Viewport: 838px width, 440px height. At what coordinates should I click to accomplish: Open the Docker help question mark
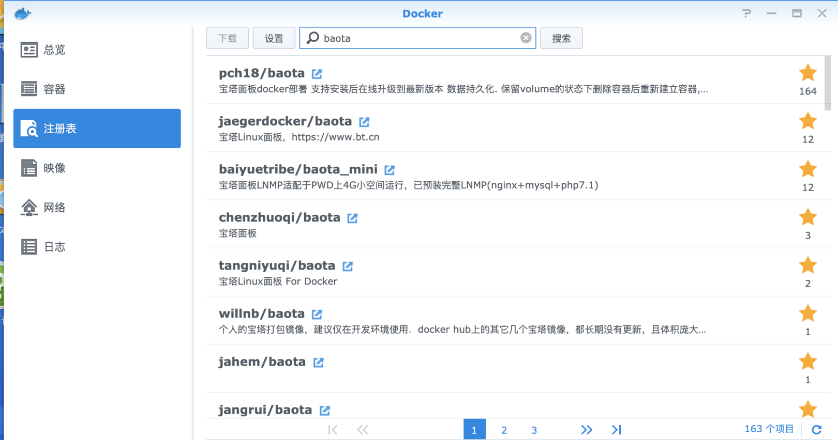(746, 13)
